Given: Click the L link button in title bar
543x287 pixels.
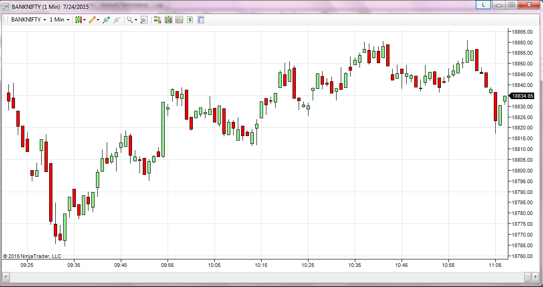Looking at the screenshot, I should pyautogui.click(x=484, y=5).
